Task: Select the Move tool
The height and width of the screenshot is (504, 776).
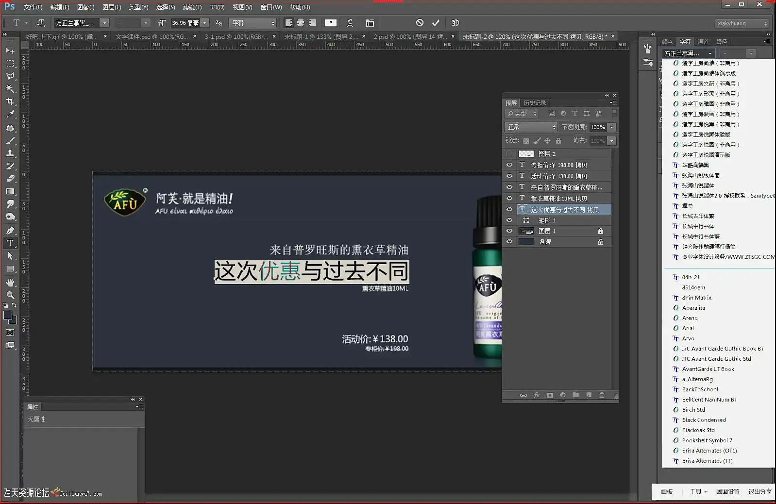Action: [10, 50]
